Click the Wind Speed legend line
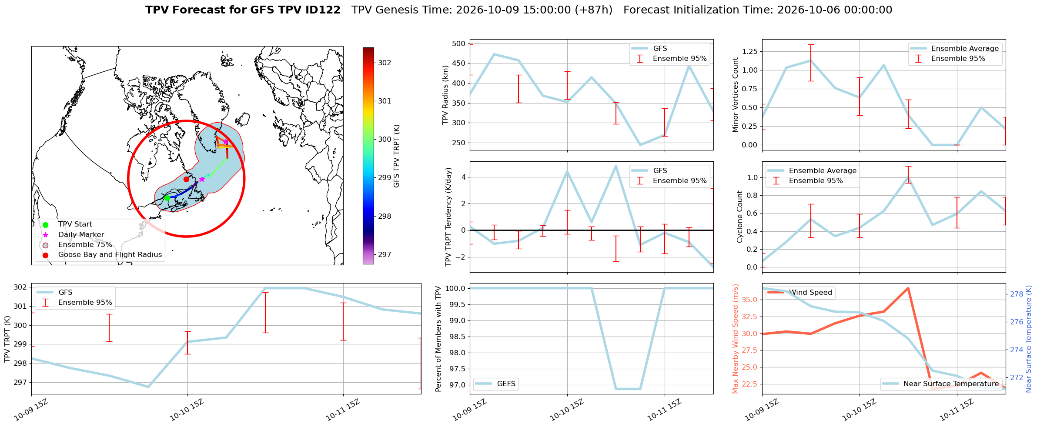The width and height of the screenshot is (1037, 427). tap(776, 293)
